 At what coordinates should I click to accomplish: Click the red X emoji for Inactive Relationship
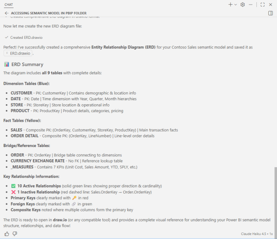13,192
